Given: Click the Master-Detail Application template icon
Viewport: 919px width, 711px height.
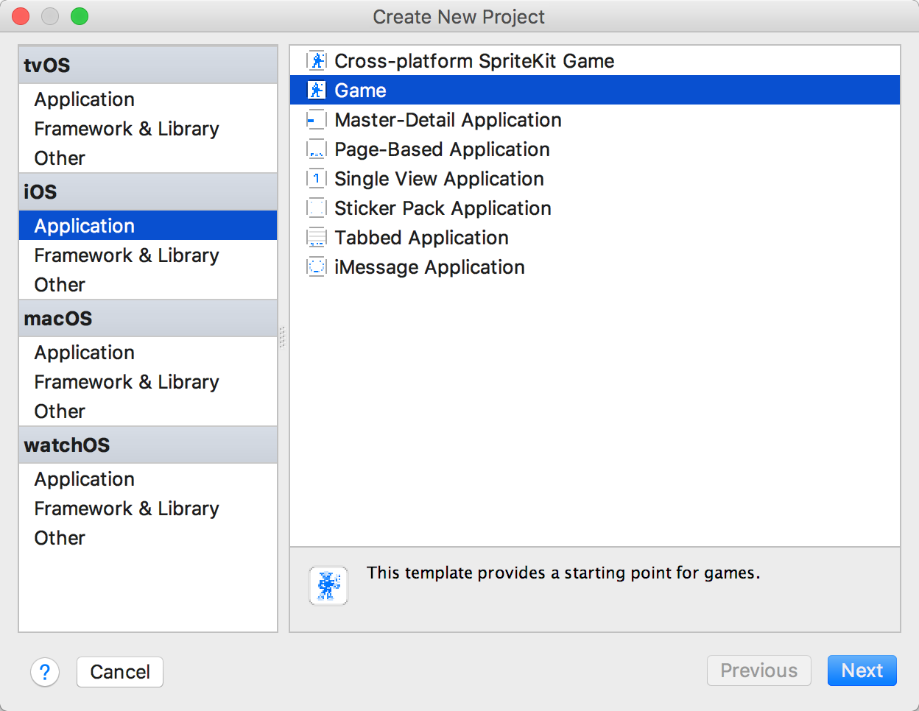Looking at the screenshot, I should coord(317,119).
